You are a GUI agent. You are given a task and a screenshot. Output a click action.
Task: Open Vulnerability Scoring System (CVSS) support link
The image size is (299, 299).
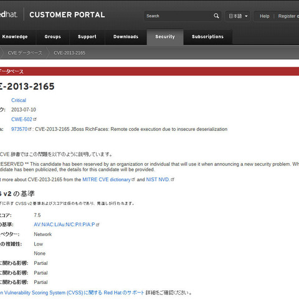[72, 293]
